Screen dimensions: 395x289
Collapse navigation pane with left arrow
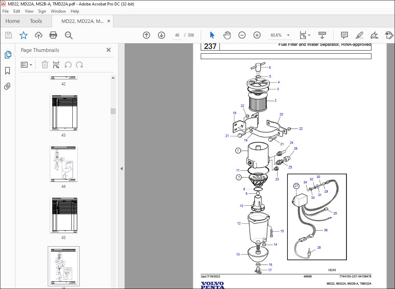click(122, 168)
